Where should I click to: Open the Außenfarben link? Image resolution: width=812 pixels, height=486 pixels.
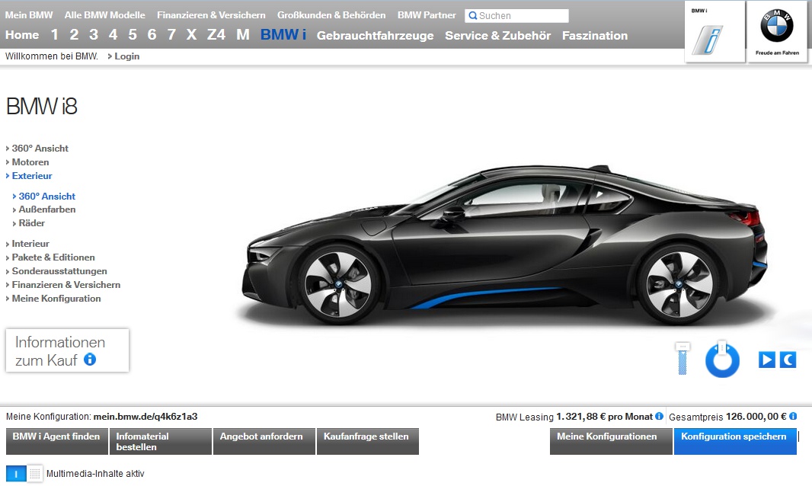47,209
